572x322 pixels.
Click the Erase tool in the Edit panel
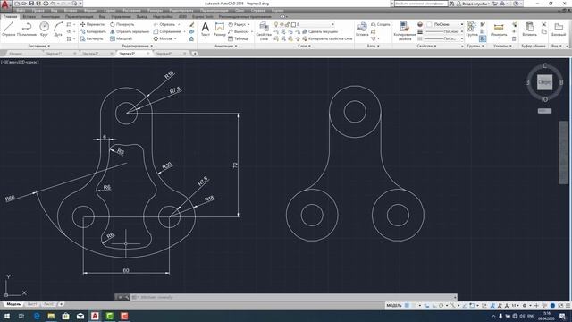[191, 24]
